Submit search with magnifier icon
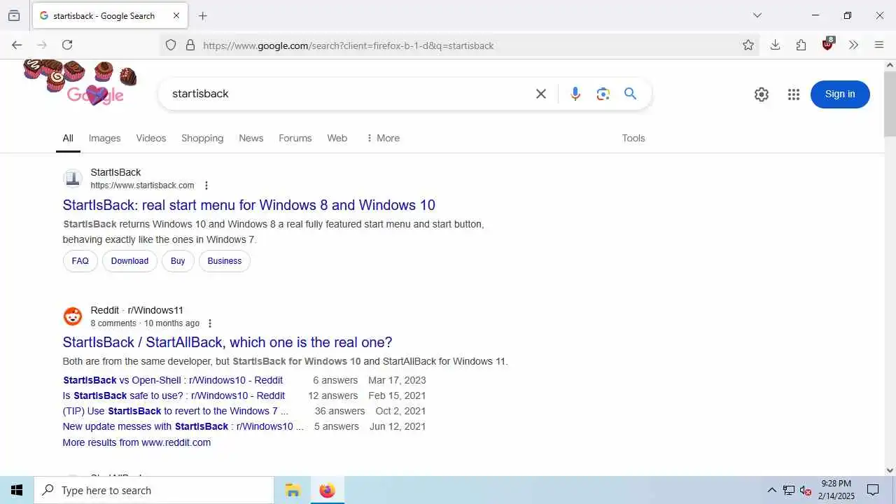Viewport: 896px width, 504px height. 630,94
